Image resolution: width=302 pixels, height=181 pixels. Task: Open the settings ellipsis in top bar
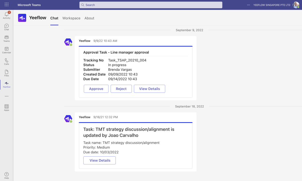(249, 5)
